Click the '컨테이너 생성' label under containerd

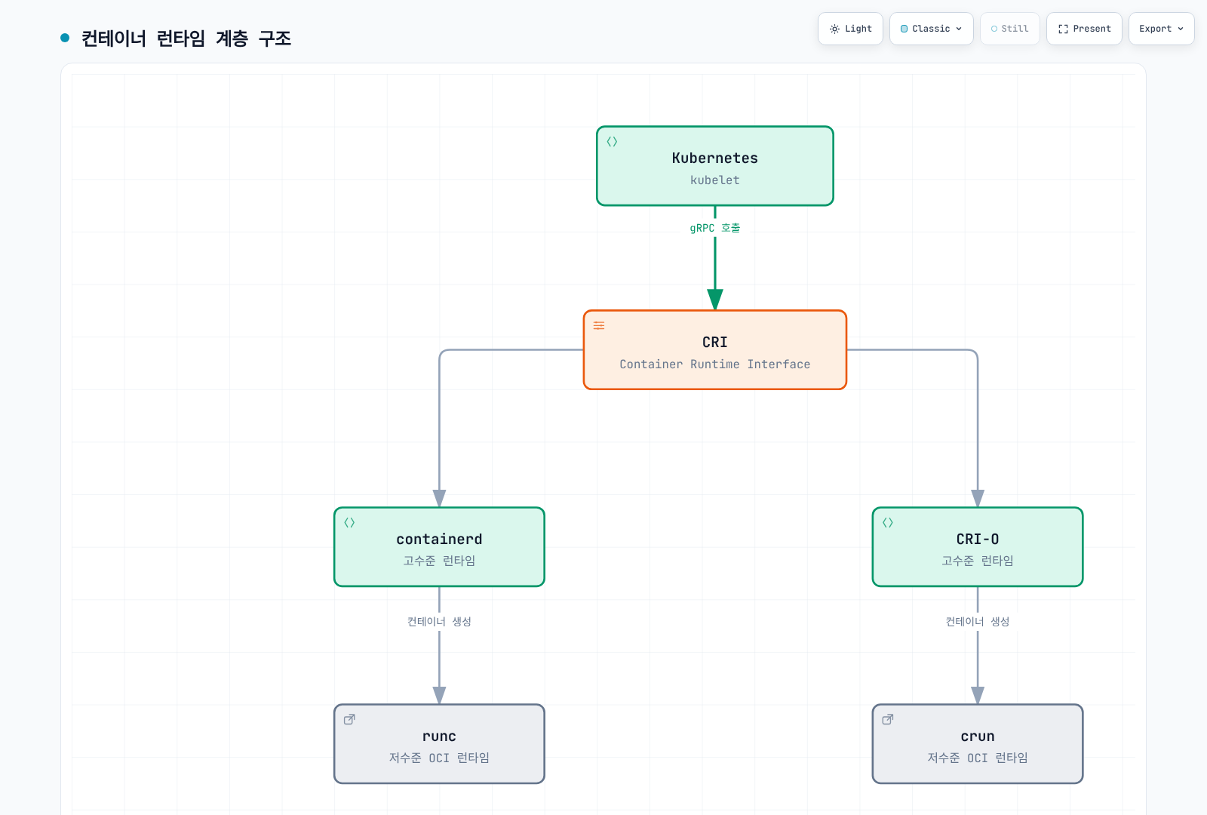(439, 621)
